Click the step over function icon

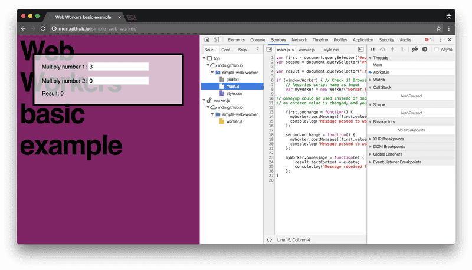click(382, 50)
